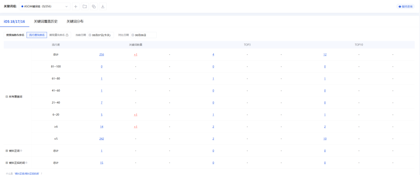Viewport: 420px width, 175px height.
Task: Click the download export icon
Action: [103, 7]
